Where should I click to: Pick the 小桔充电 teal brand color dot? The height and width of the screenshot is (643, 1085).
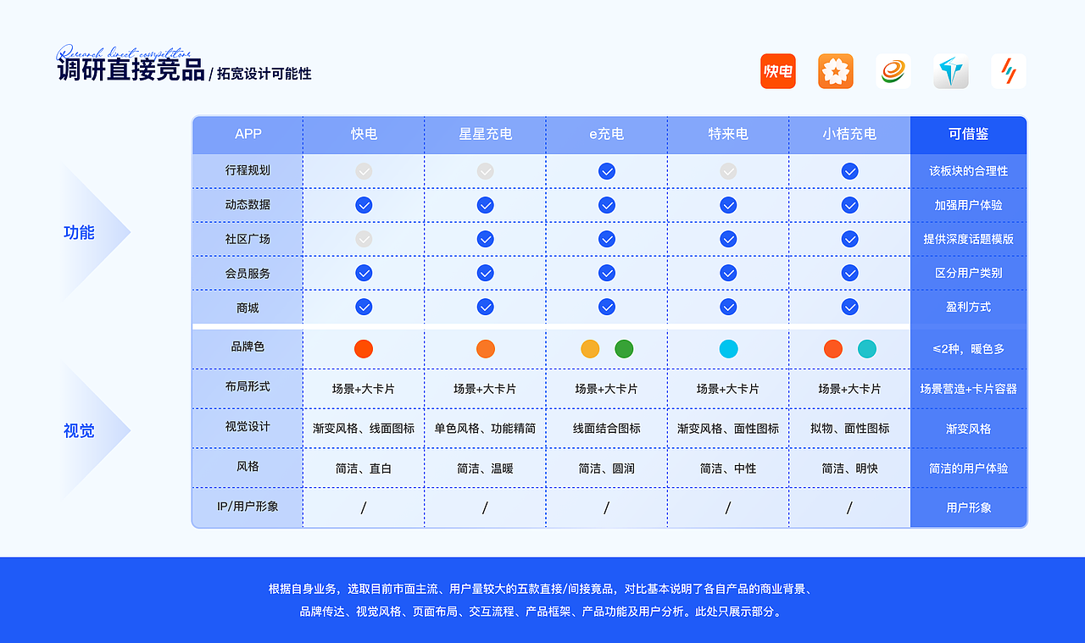pos(867,349)
